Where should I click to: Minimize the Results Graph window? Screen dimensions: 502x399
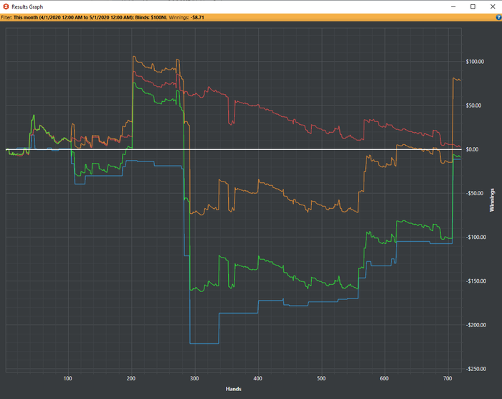click(453, 6)
